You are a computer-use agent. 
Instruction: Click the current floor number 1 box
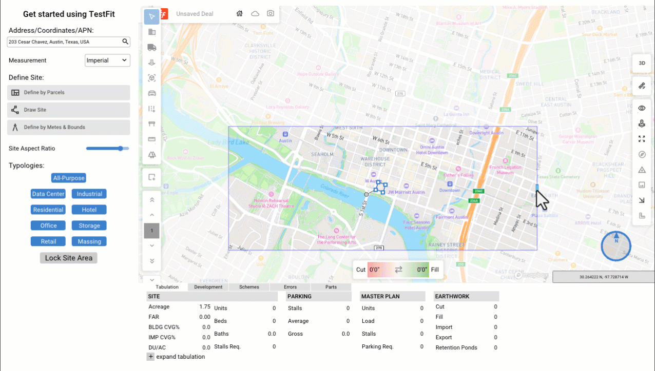152,231
